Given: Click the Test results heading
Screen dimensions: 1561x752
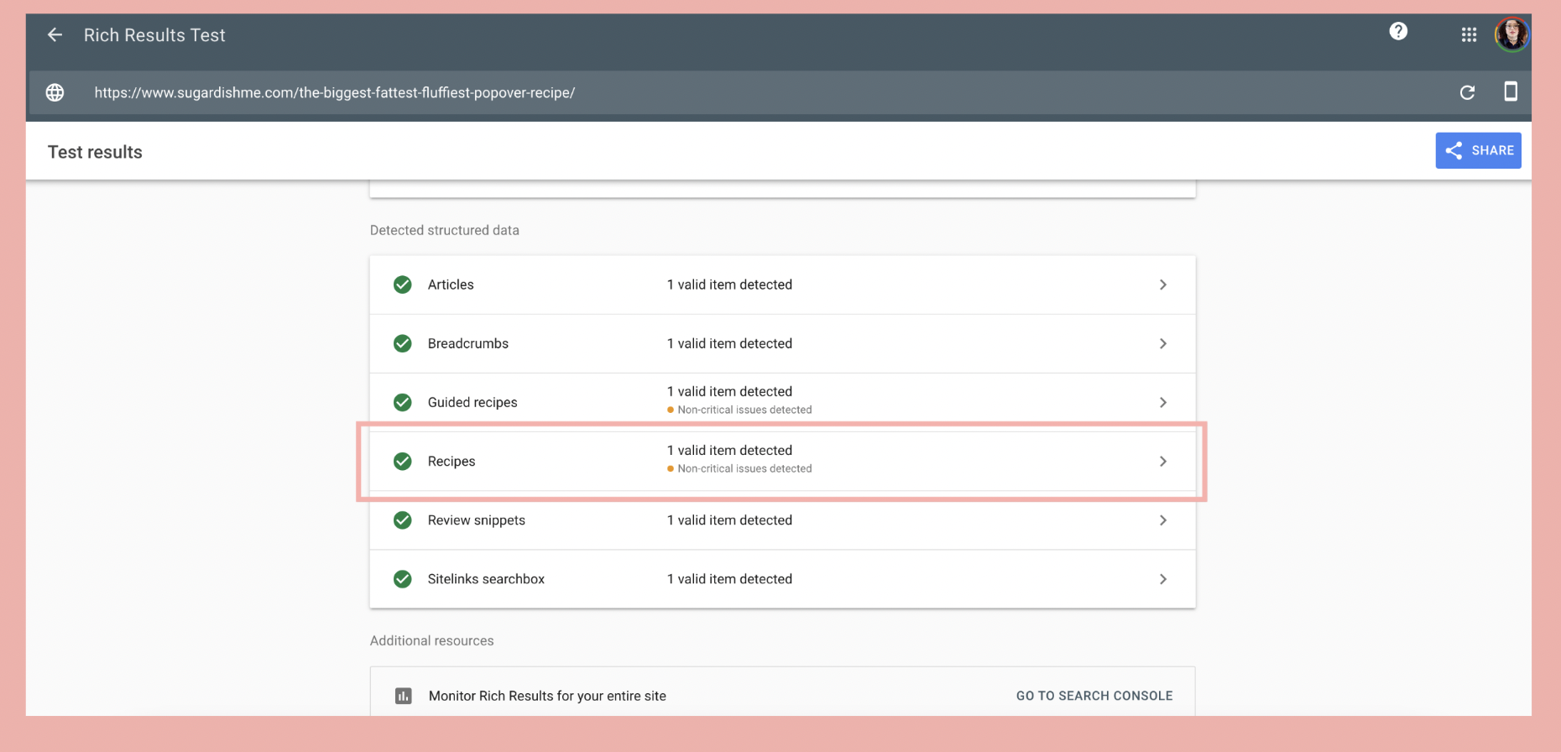Looking at the screenshot, I should tap(95, 152).
